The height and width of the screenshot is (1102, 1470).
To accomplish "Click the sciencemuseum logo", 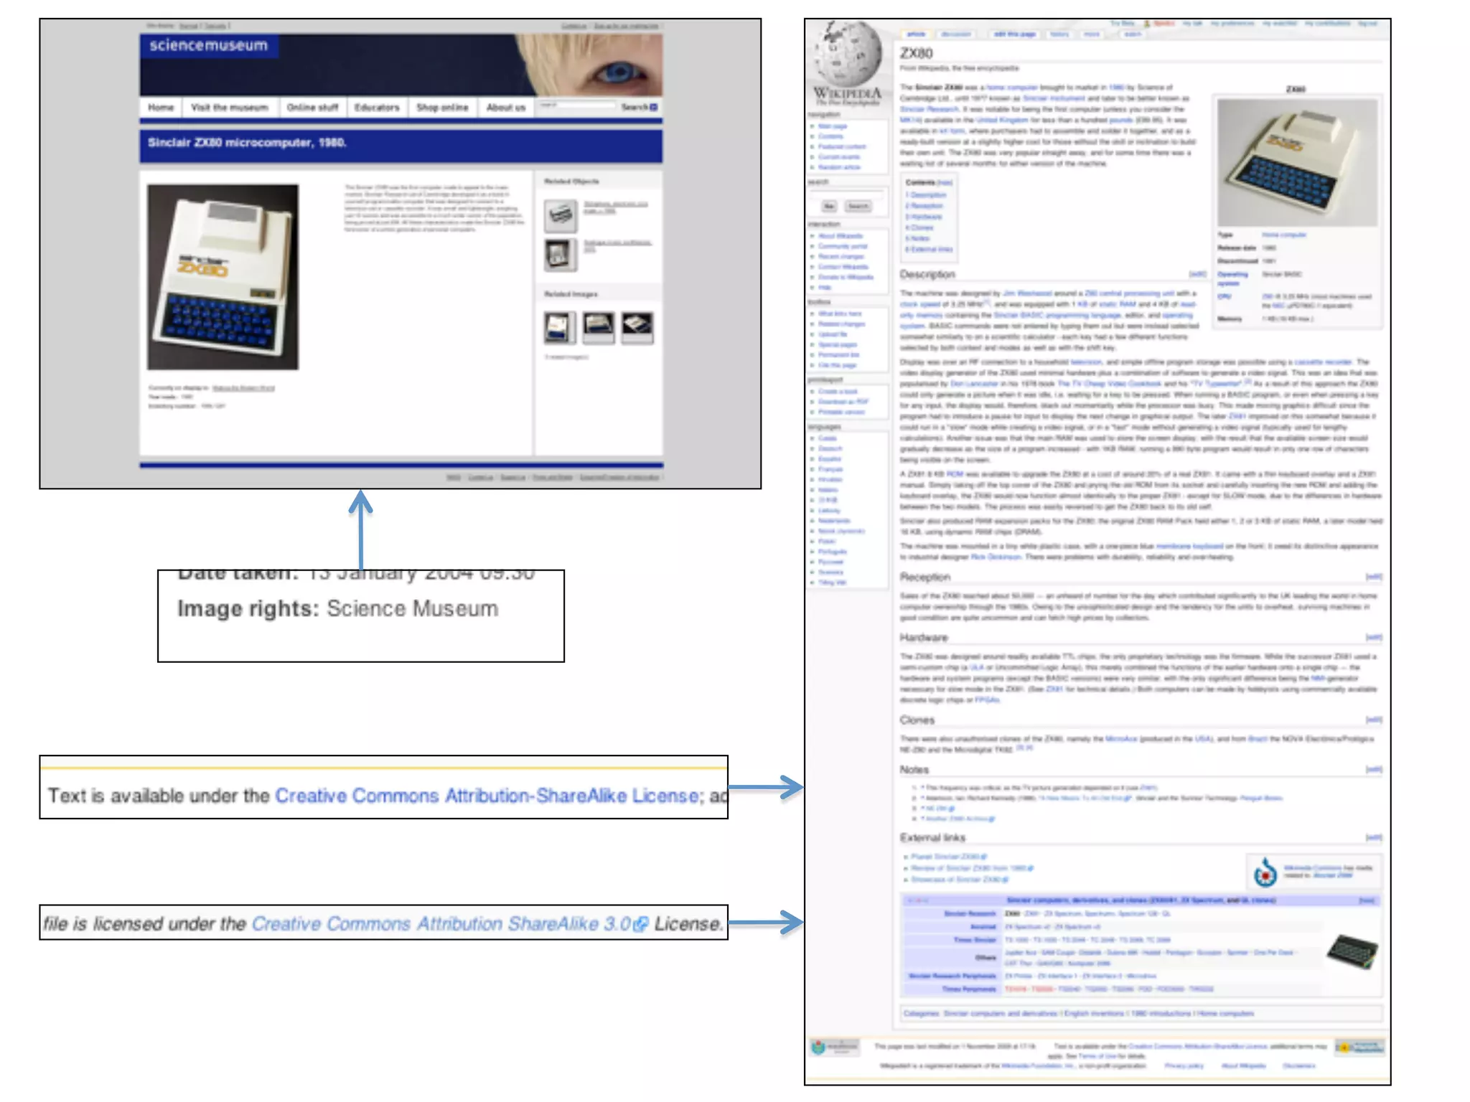I will tap(208, 46).
